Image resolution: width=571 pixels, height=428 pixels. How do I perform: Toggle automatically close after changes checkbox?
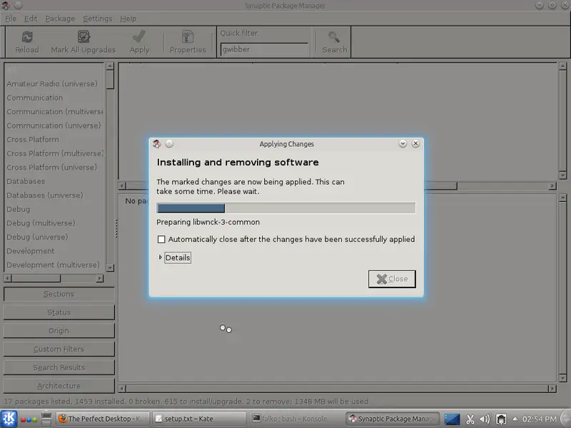(x=161, y=240)
